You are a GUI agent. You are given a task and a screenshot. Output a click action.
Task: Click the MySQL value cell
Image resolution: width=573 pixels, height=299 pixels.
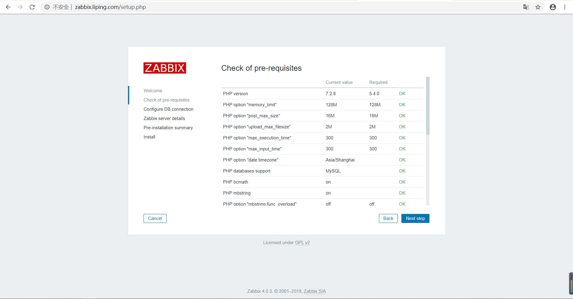pyautogui.click(x=333, y=171)
